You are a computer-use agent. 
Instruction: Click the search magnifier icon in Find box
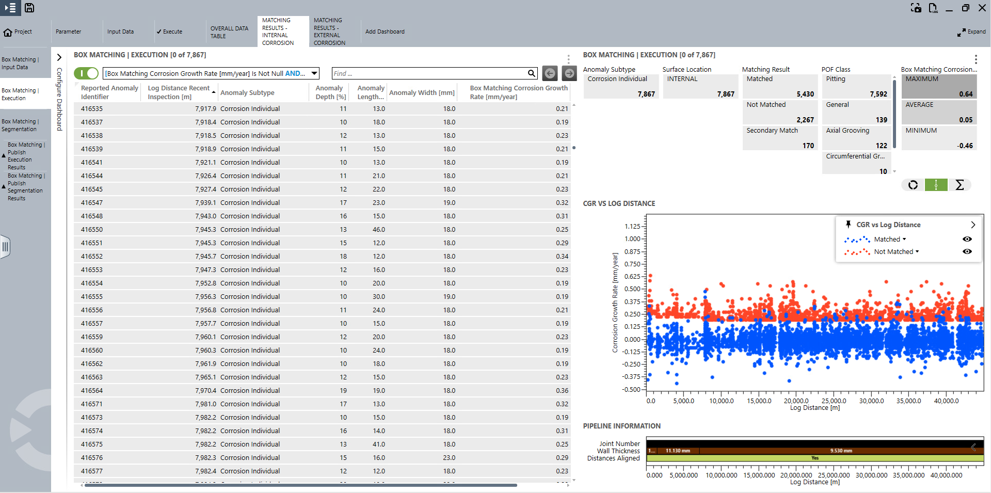point(531,73)
